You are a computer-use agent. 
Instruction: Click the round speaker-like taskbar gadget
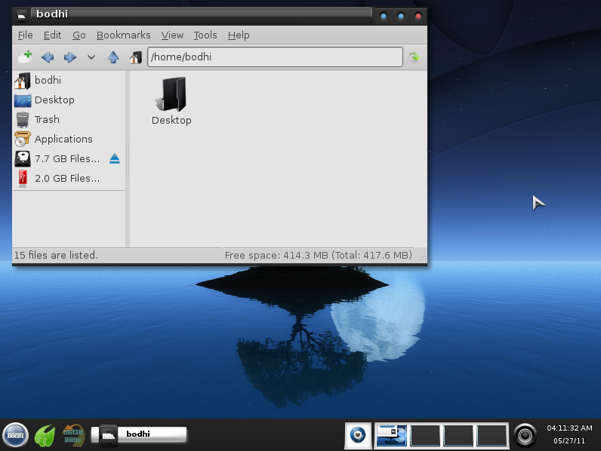tap(525, 435)
